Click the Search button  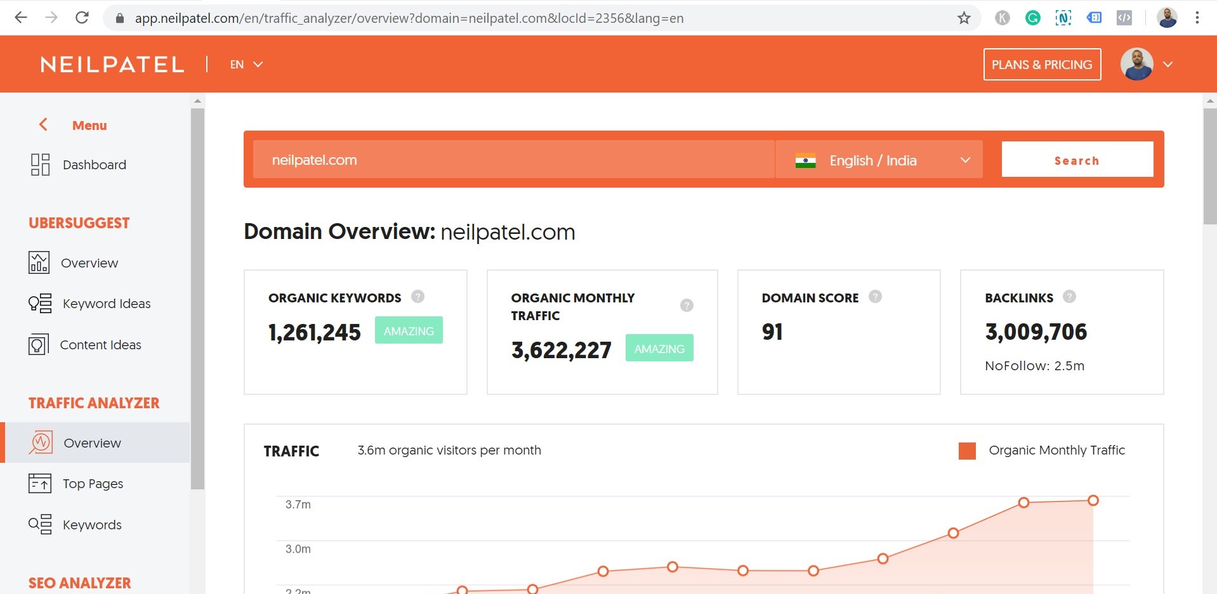click(x=1077, y=159)
